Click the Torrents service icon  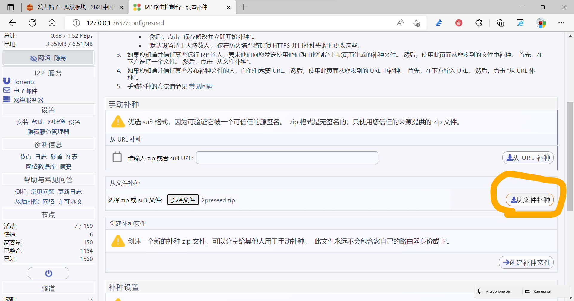(x=7, y=81)
